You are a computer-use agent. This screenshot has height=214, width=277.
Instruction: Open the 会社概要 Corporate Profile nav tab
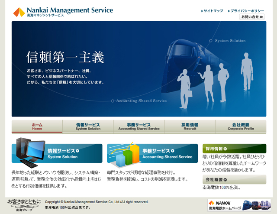click(x=241, y=126)
